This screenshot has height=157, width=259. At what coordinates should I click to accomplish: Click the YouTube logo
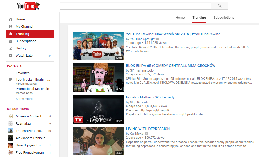pyautogui.click(x=28, y=6)
